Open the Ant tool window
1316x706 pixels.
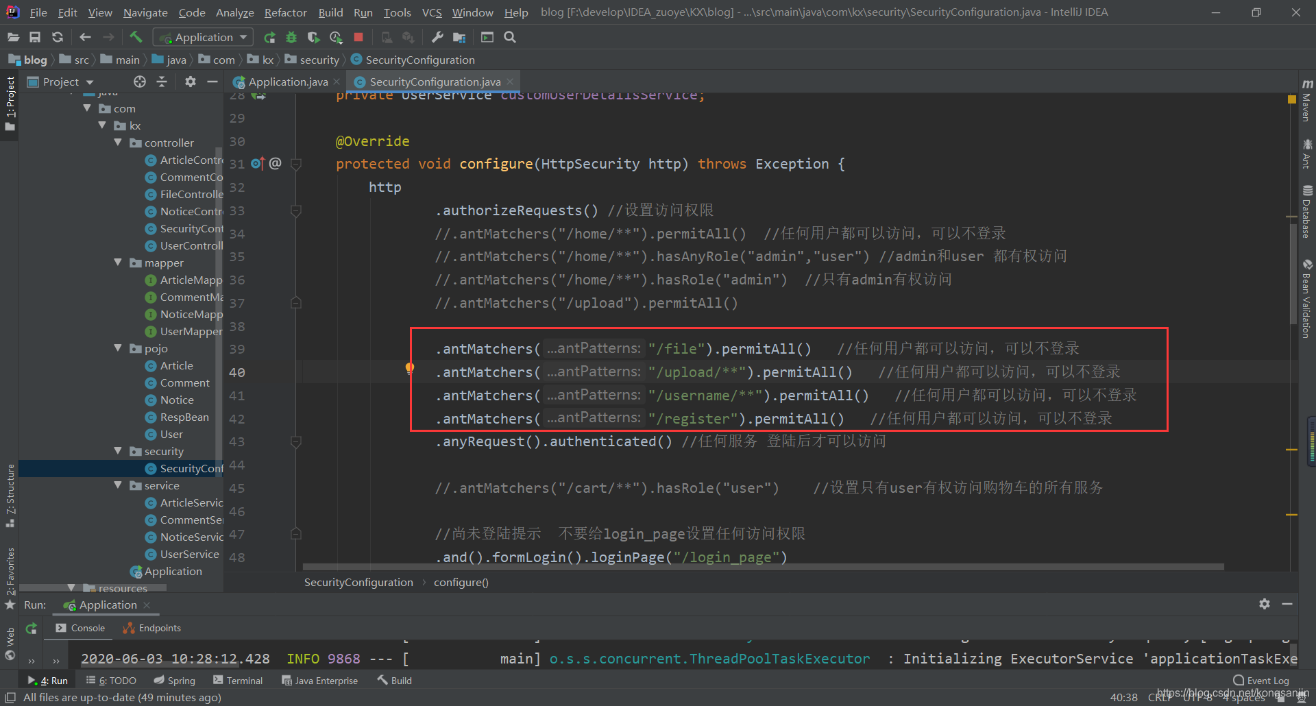tap(1307, 154)
